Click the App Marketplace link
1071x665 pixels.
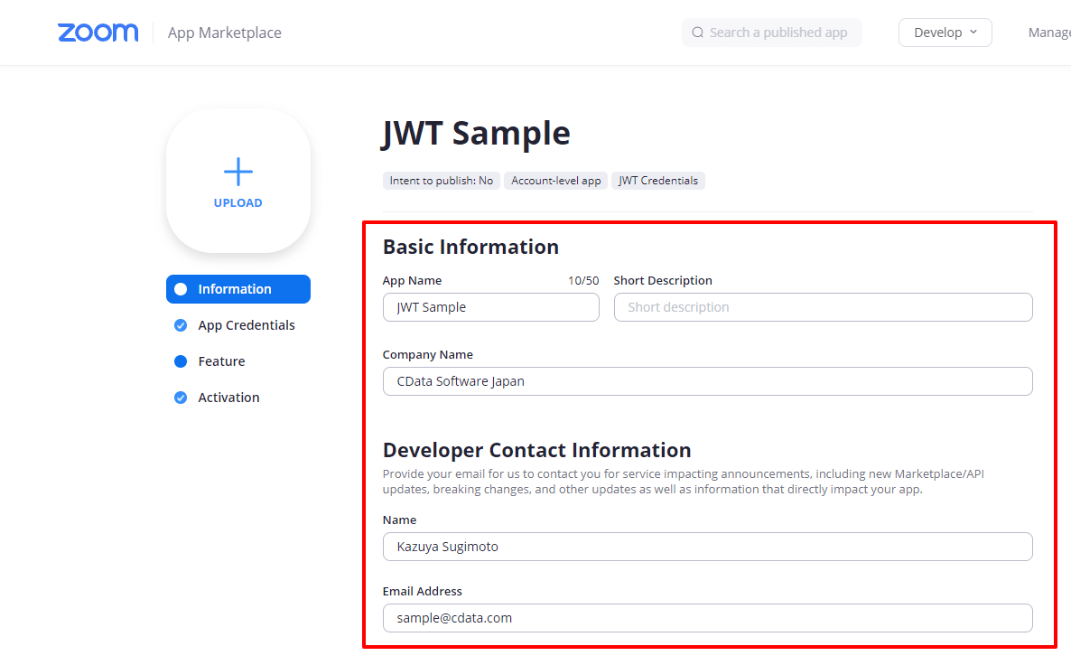pyautogui.click(x=225, y=33)
